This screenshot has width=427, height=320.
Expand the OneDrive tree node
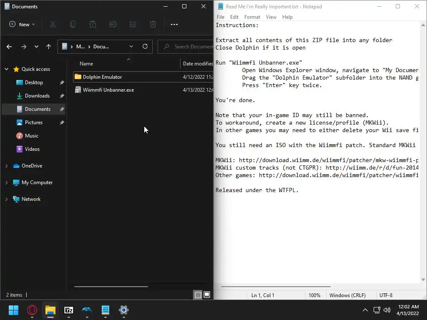click(x=7, y=166)
